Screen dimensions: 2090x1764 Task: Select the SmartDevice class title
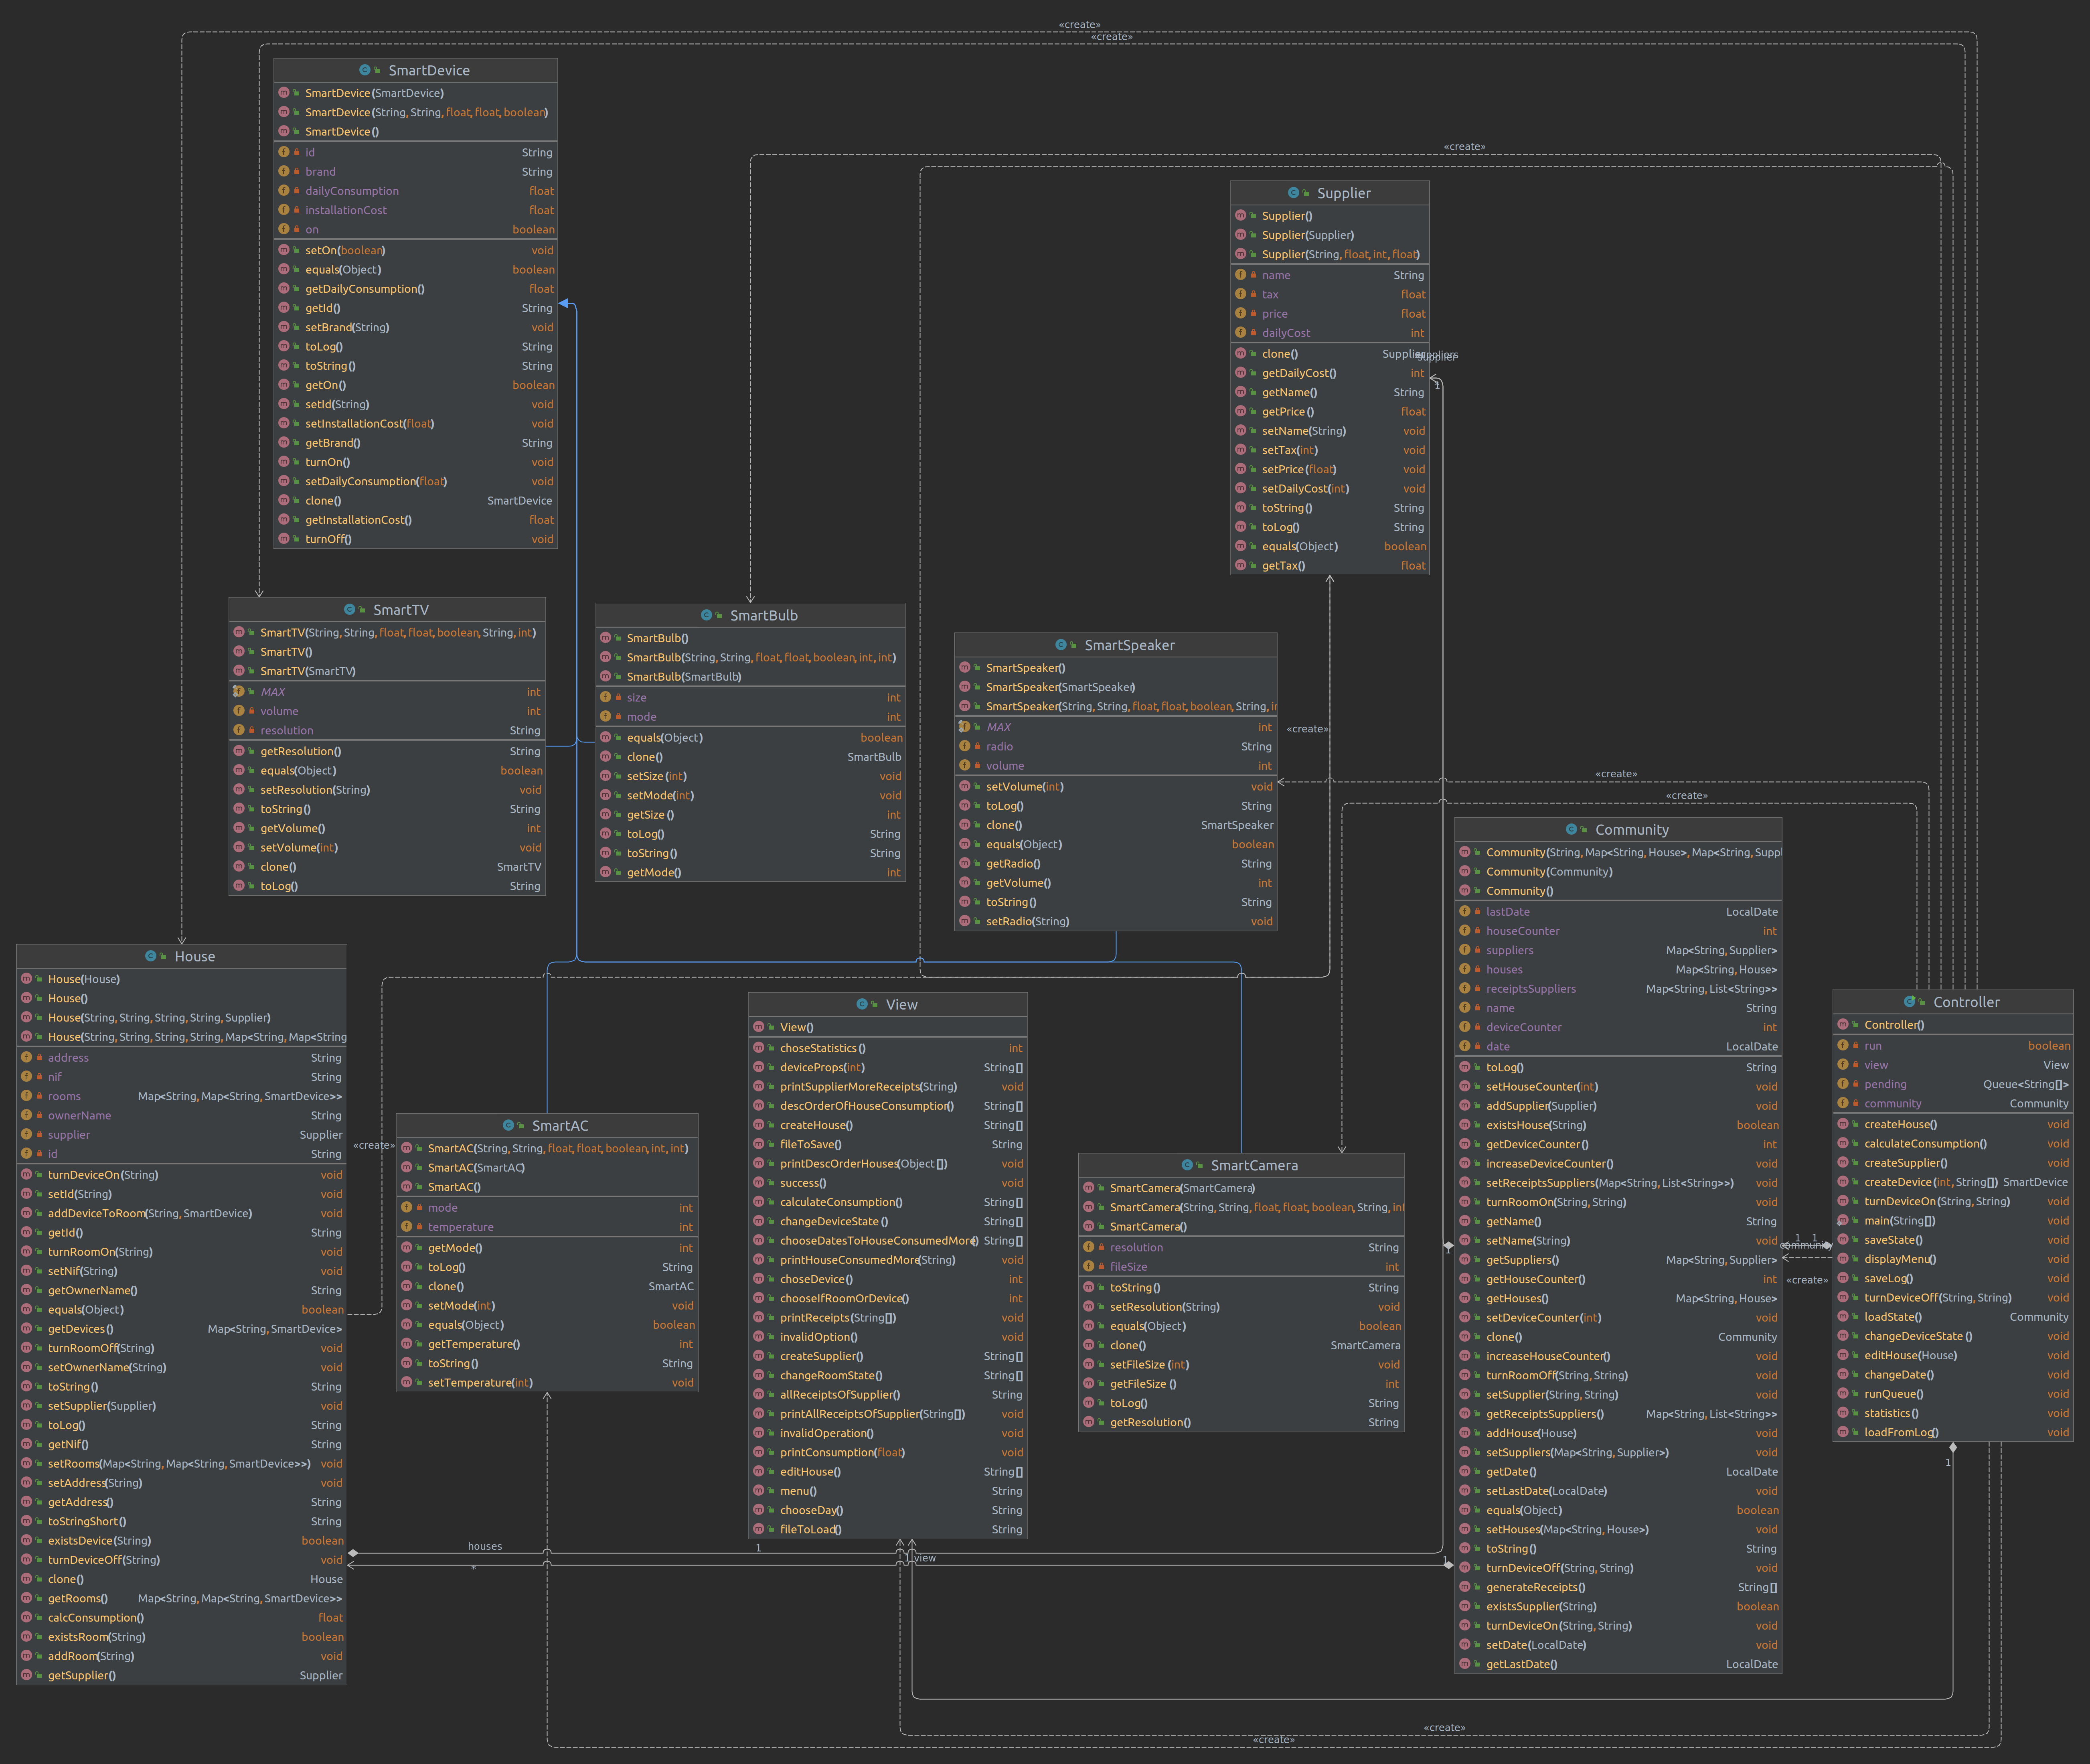[429, 70]
